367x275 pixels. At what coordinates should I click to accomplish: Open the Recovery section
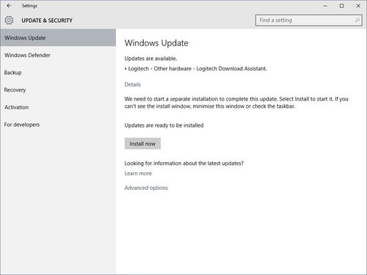tap(58, 90)
